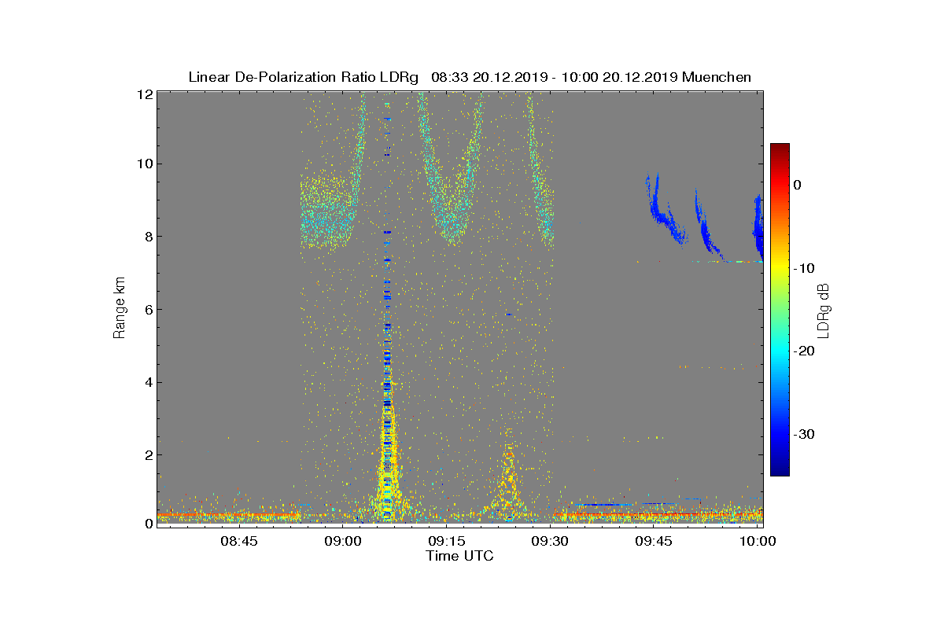Viewport: 944px width, 629px height.
Task: Click the colorbar's -10 dB label
Action: point(803,268)
